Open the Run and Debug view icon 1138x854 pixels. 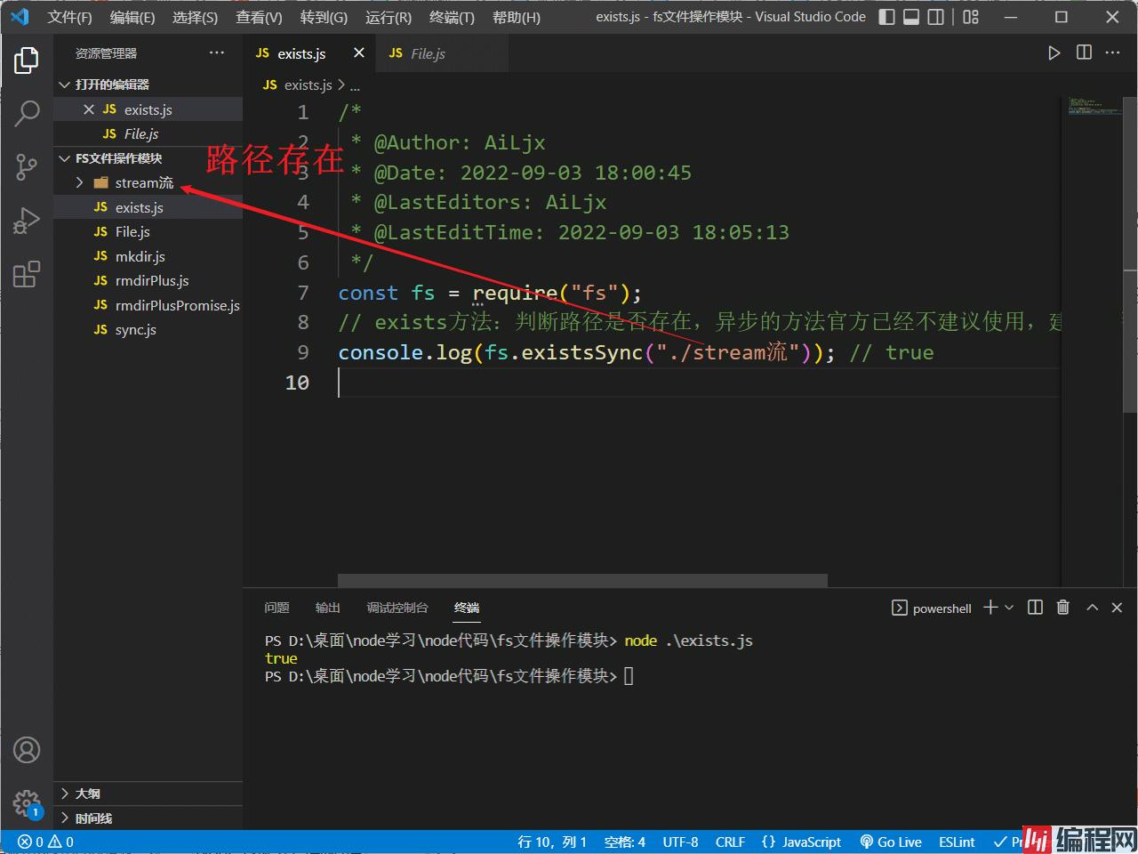pyautogui.click(x=27, y=220)
